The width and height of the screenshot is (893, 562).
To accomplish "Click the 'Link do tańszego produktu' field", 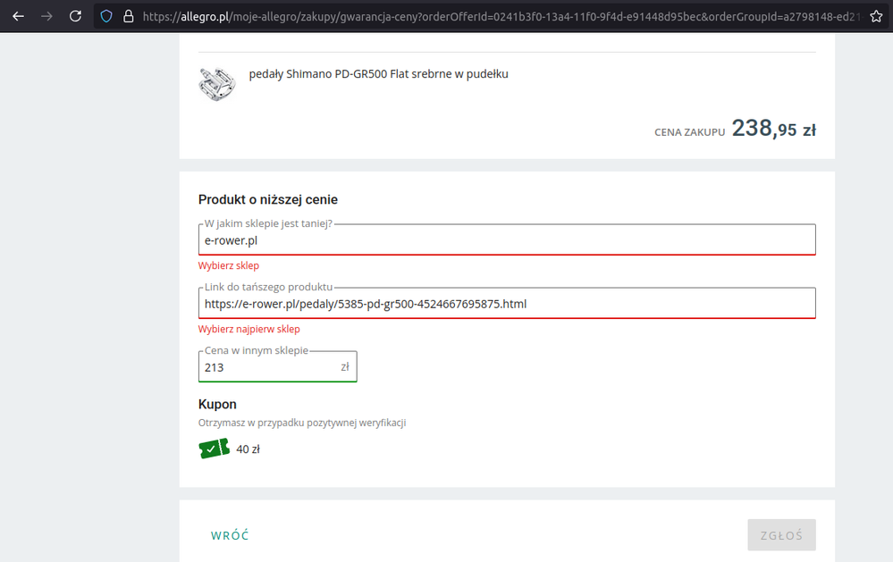I will point(506,304).
